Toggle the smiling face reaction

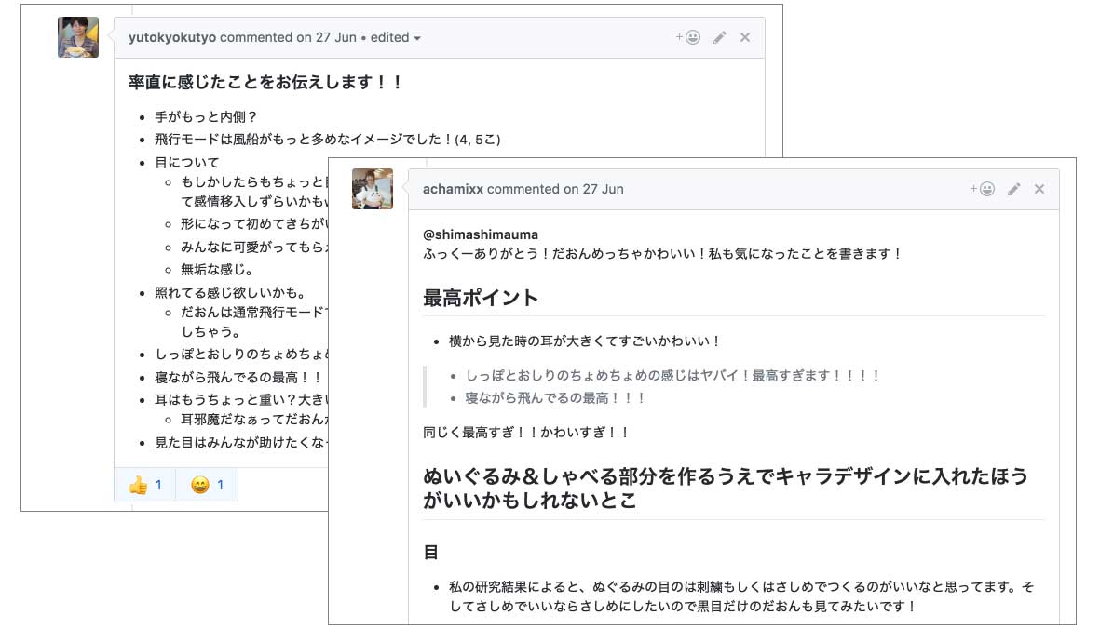pyautogui.click(x=207, y=485)
